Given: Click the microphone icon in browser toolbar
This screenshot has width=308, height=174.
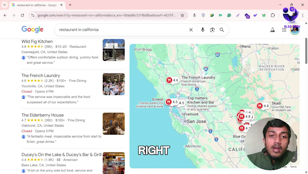Looking at the screenshot, I should [x=194, y=15].
